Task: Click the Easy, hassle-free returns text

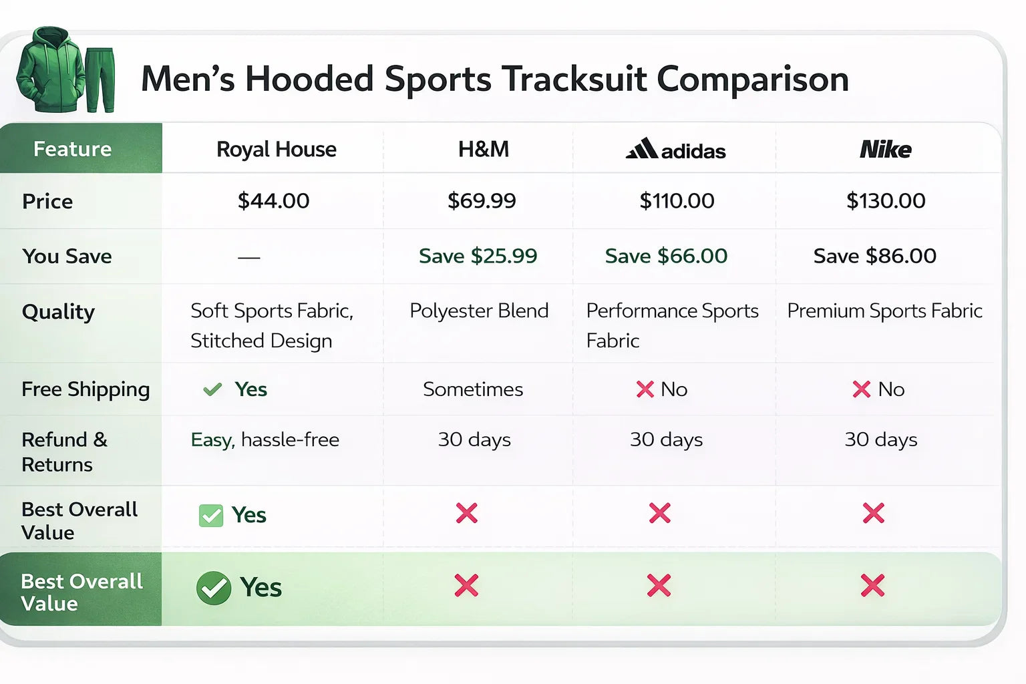Action: coord(265,440)
